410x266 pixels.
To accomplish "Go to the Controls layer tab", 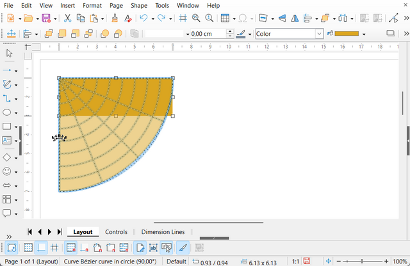I will pos(116,232).
